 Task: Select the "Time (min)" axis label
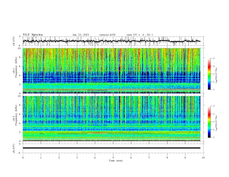(x=116, y=161)
